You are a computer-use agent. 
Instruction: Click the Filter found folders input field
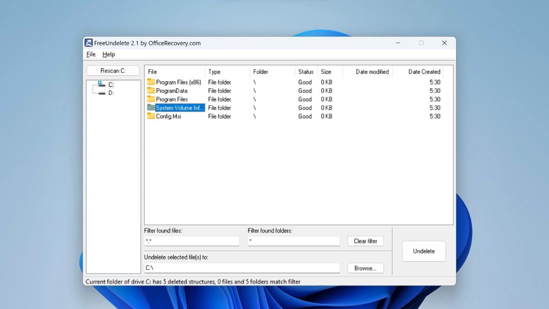(294, 241)
